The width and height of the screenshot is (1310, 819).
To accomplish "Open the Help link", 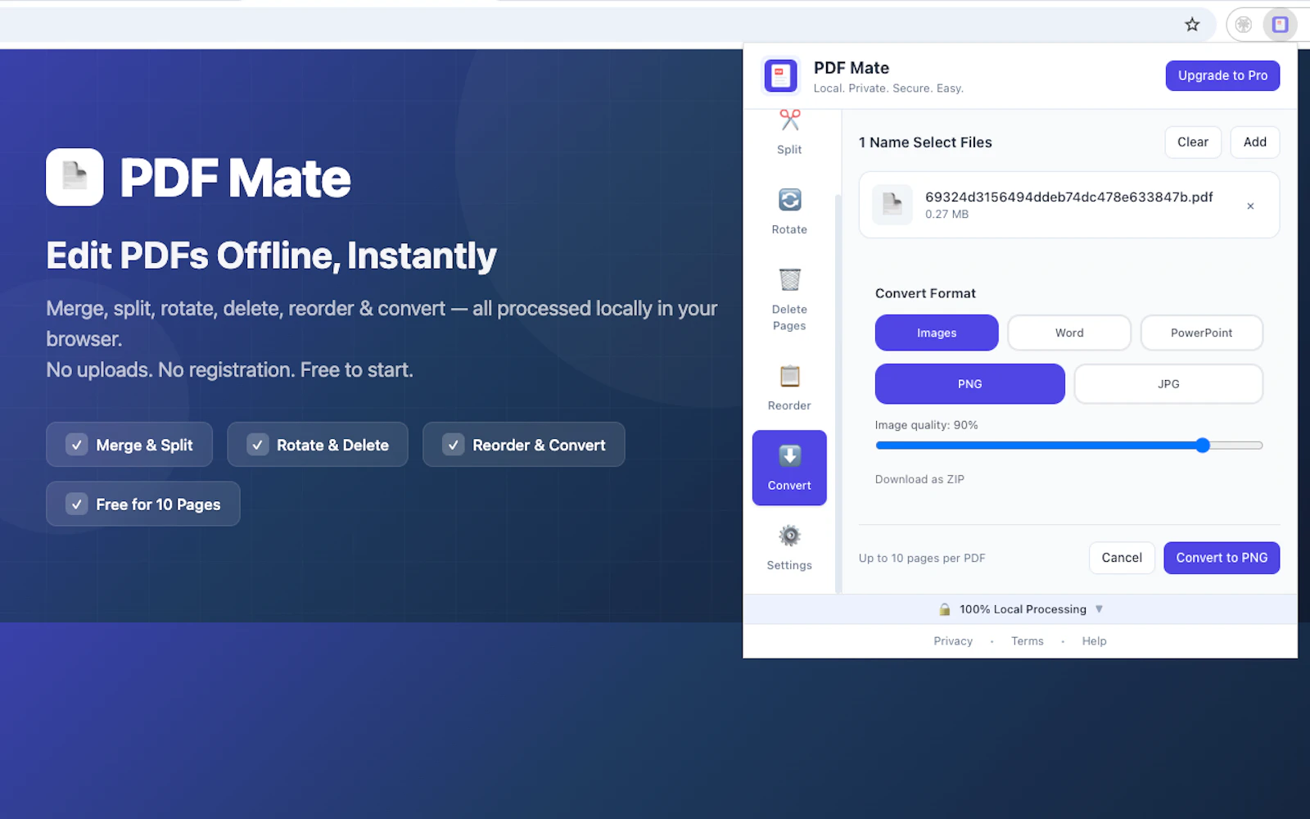I will pyautogui.click(x=1094, y=641).
